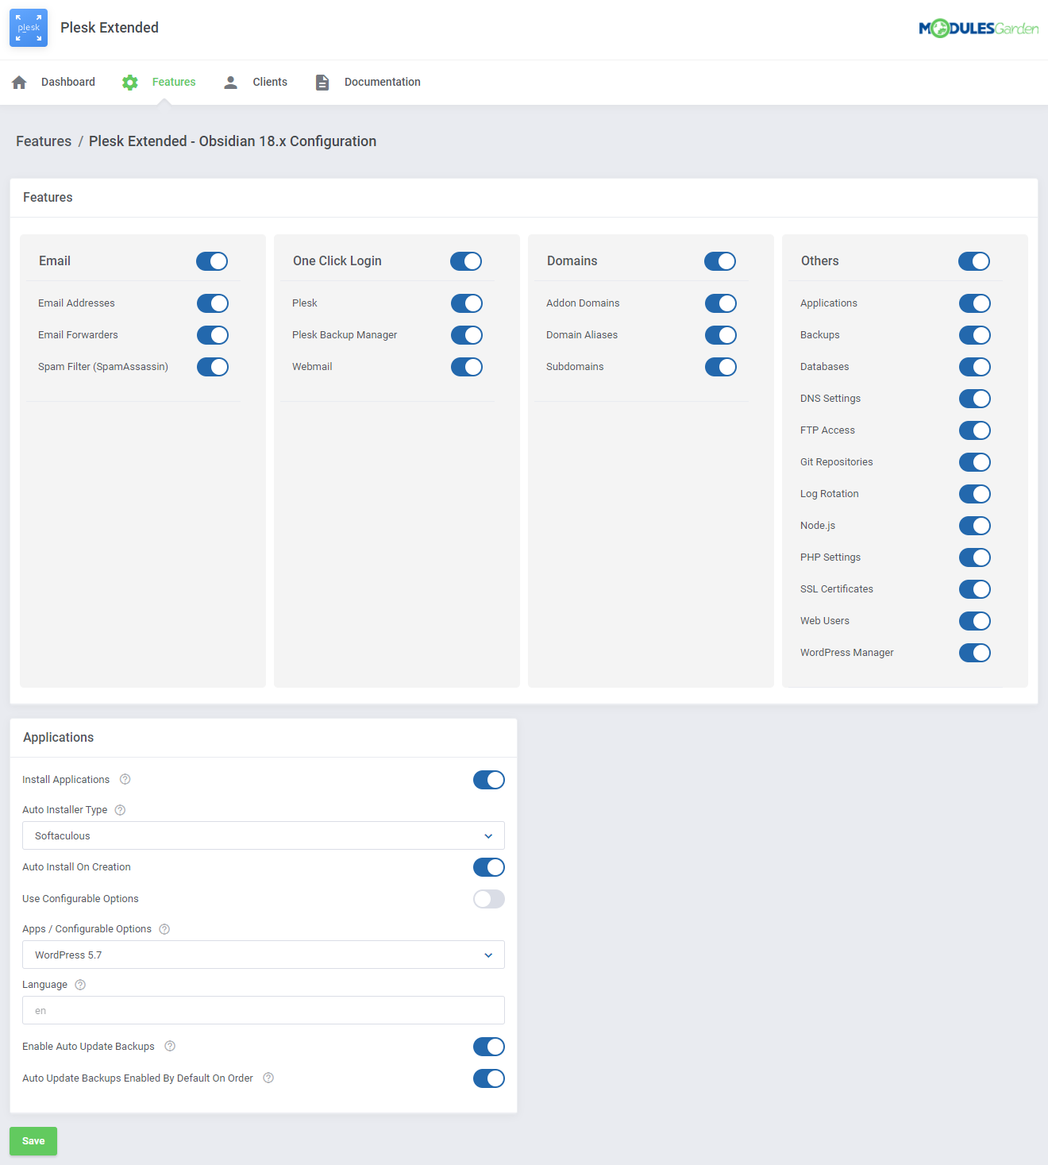Toggle Log Rotation switch
The height and width of the screenshot is (1165, 1048).
point(975,494)
